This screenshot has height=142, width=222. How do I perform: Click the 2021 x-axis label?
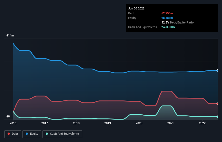point(171,123)
